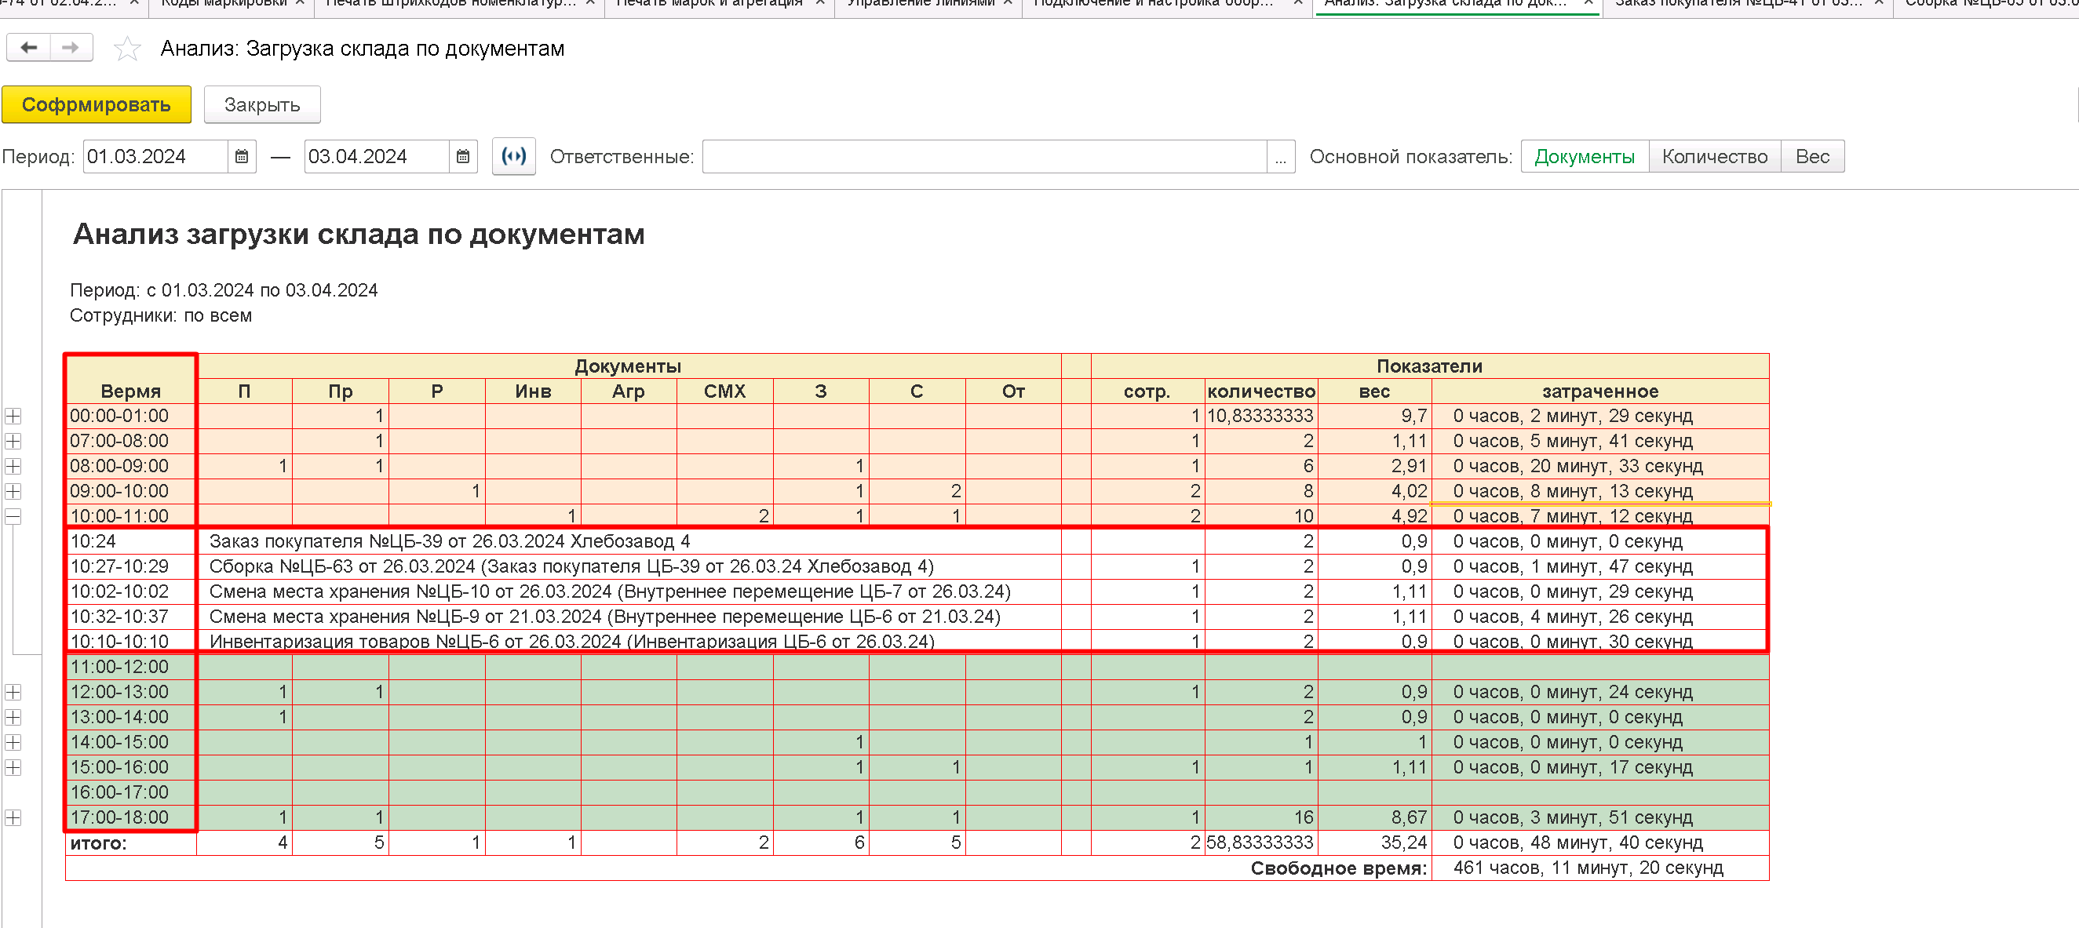This screenshot has width=2079, height=928.
Task: Go forward with the right arrow button
Action: (71, 48)
